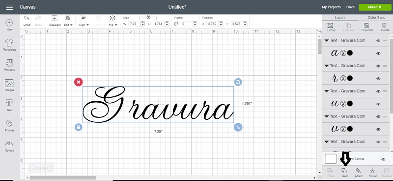
Task: Hide the letter 'r' layer
Action: point(378,79)
